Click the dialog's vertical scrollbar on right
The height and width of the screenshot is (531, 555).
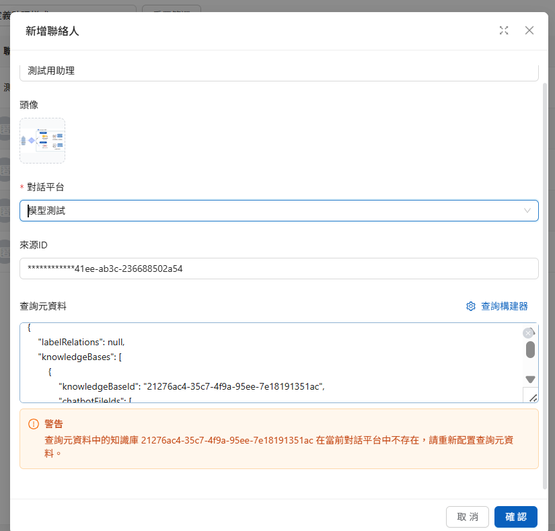click(x=545, y=269)
